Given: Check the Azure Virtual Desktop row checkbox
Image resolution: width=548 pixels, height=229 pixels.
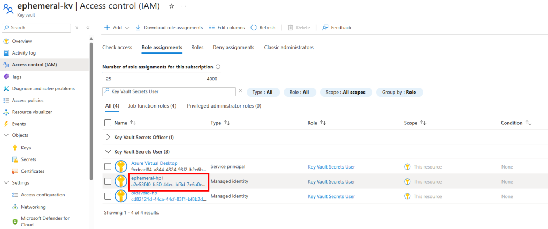Looking at the screenshot, I should 108,167.
